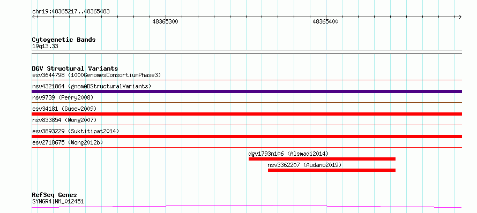Image resolution: width=477 pixels, height=213 pixels.
Task: Open variant nsv4321864 (gnomADStructuralVariants) label
Action: [92, 86]
